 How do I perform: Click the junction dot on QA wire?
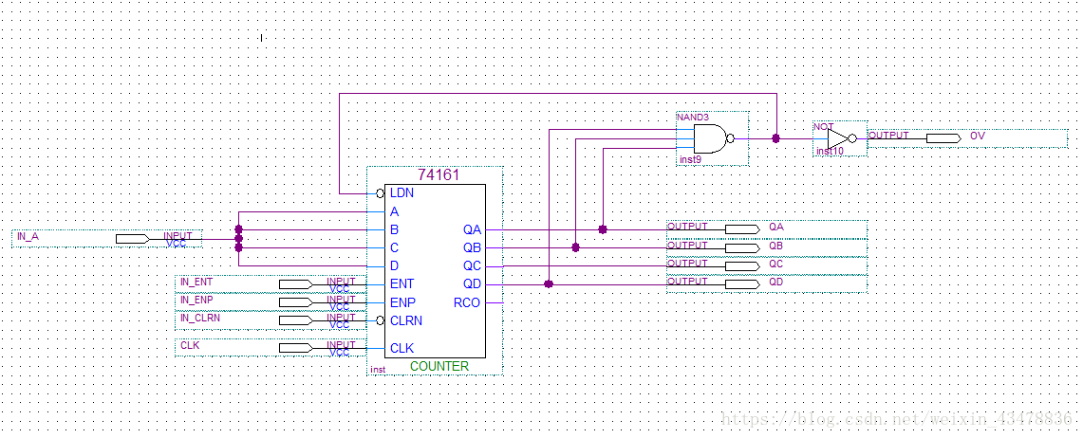click(603, 229)
